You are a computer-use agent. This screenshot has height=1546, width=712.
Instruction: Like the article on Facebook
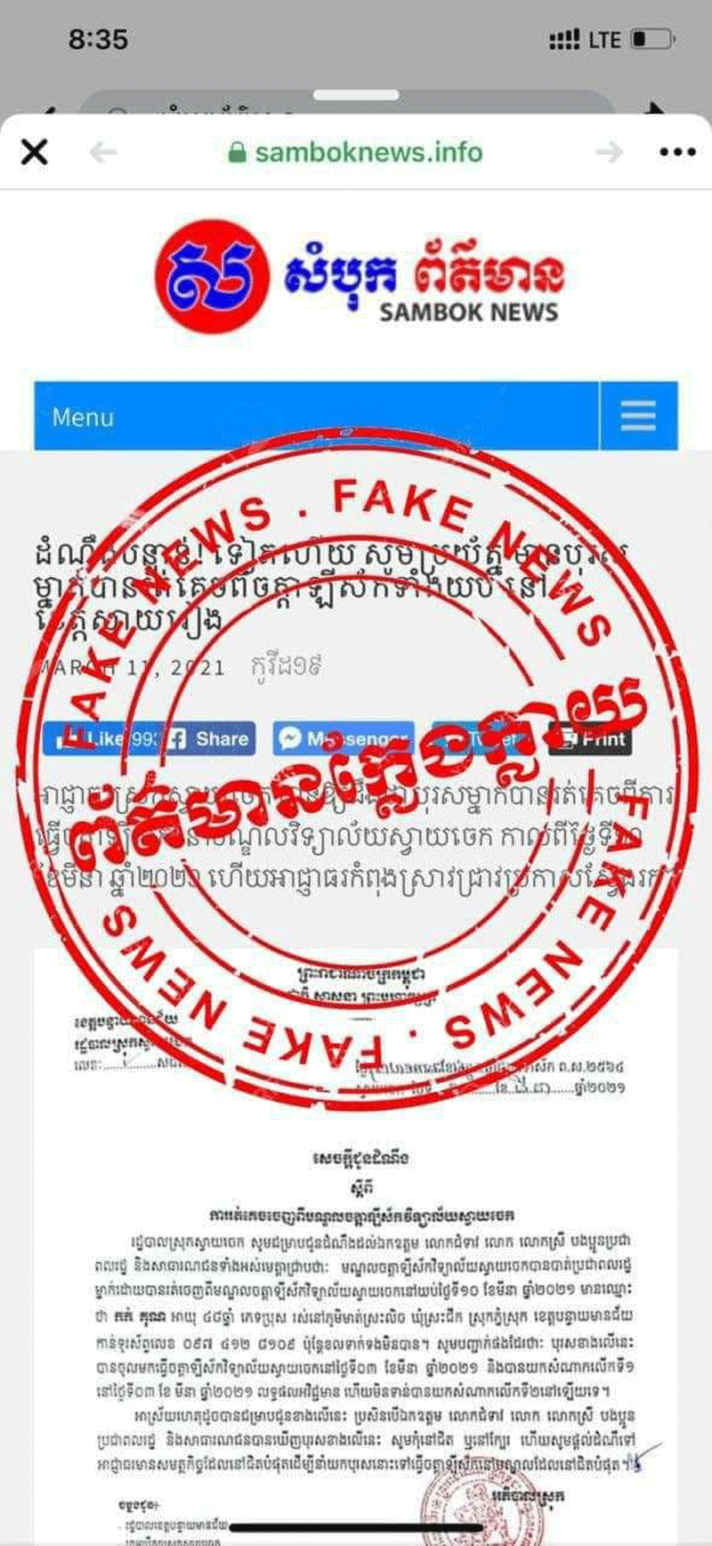[99, 738]
